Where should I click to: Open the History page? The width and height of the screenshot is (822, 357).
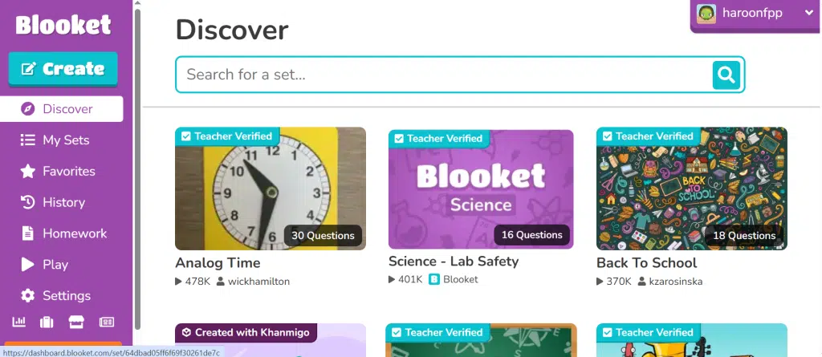tap(63, 202)
